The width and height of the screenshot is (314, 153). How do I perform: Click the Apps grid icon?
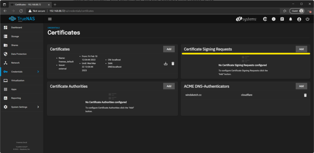click(6, 89)
